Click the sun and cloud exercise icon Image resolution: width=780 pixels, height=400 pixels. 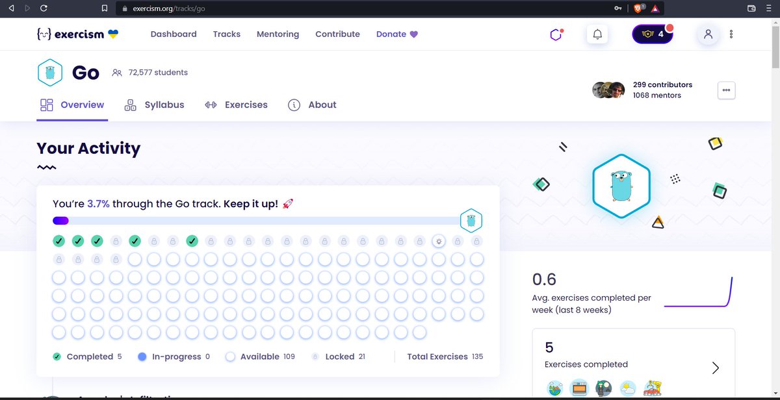[x=628, y=389]
